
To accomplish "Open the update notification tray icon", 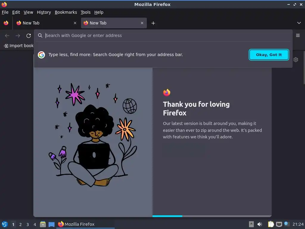I will point(286,224).
